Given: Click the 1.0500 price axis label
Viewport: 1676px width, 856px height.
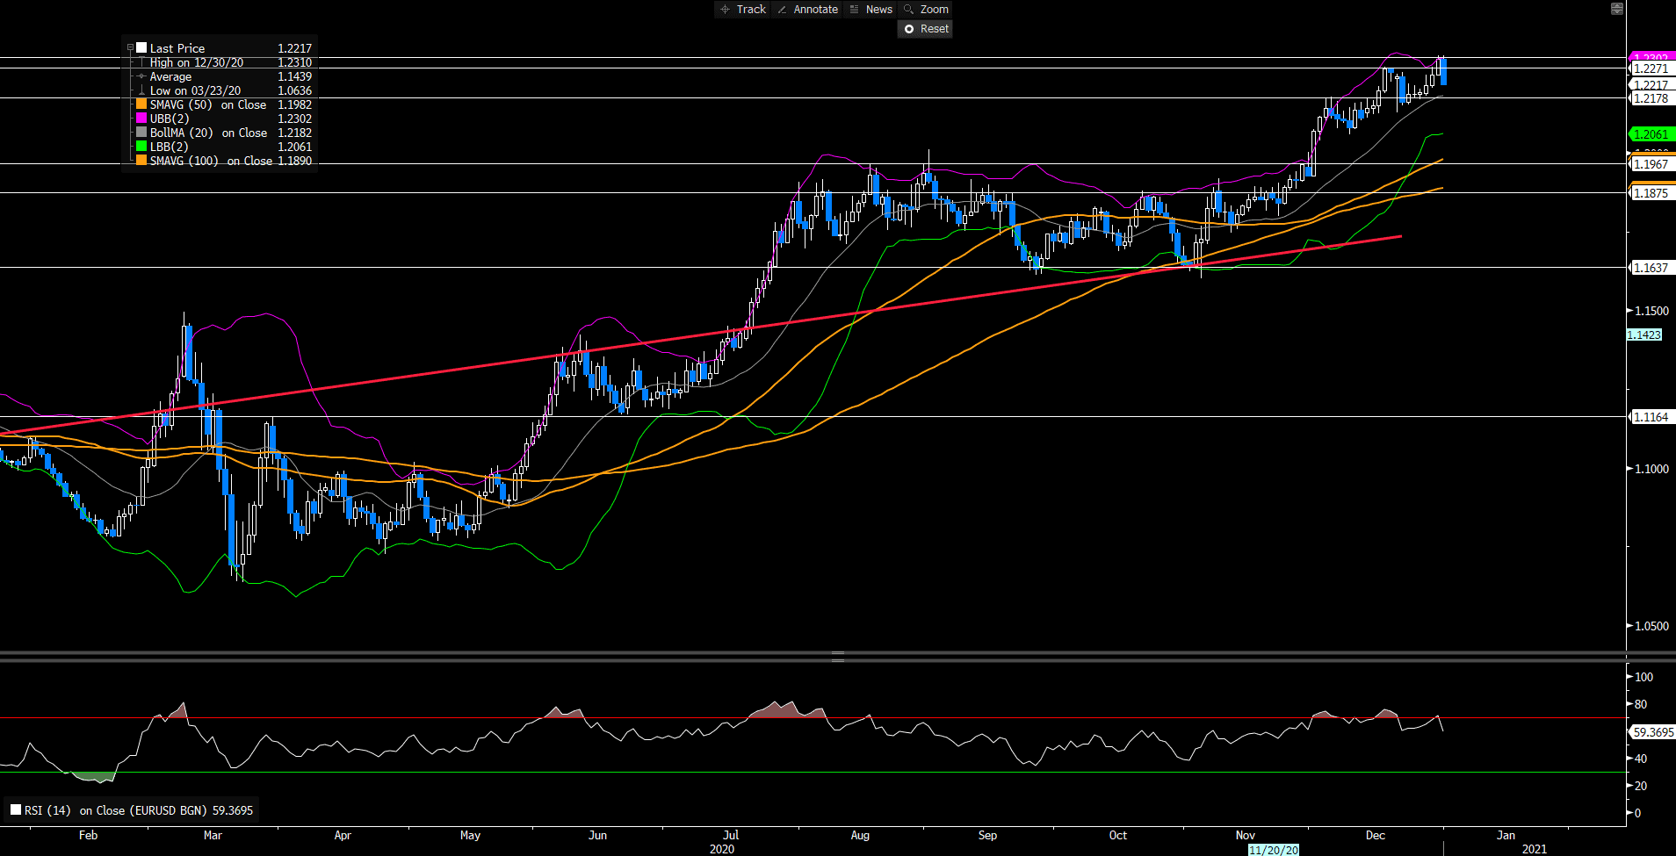Looking at the screenshot, I should coord(1651,626).
